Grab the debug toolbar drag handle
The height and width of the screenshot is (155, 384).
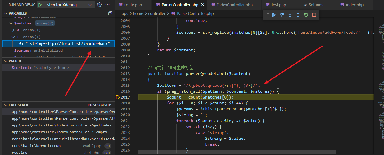[x=267, y=15]
